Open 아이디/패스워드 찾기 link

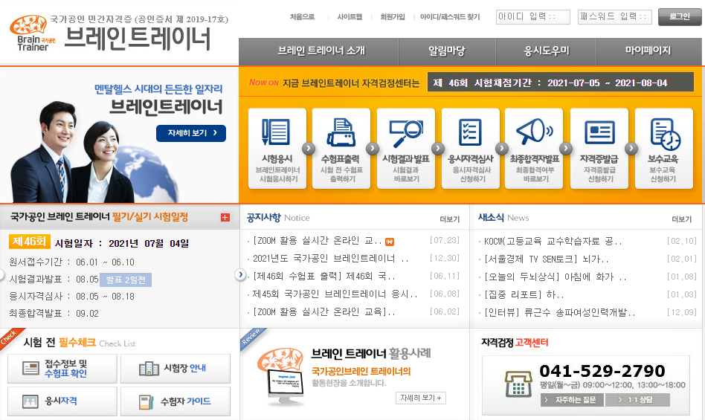(450, 16)
